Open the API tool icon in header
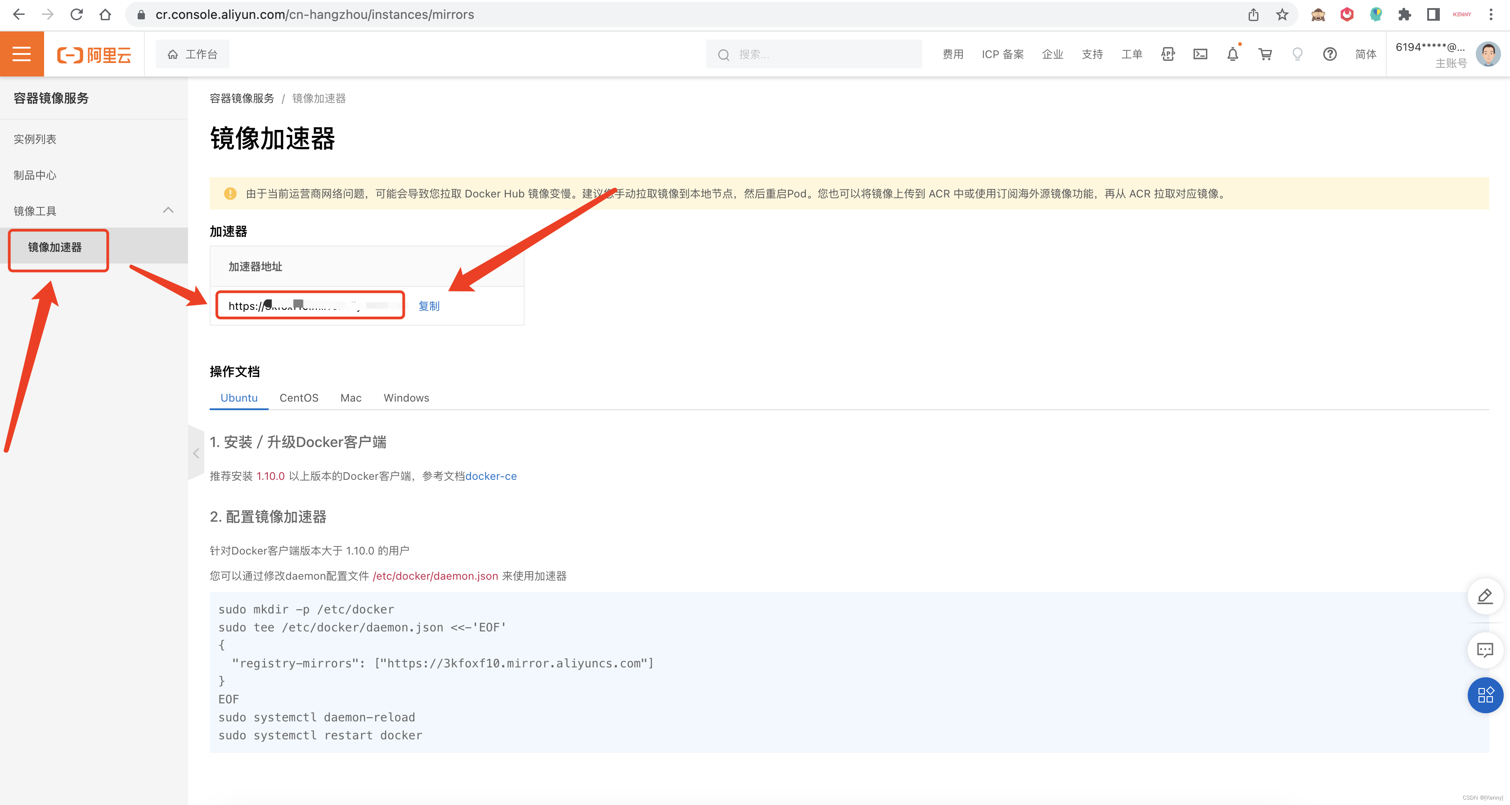The width and height of the screenshot is (1510, 805). coord(1168,54)
